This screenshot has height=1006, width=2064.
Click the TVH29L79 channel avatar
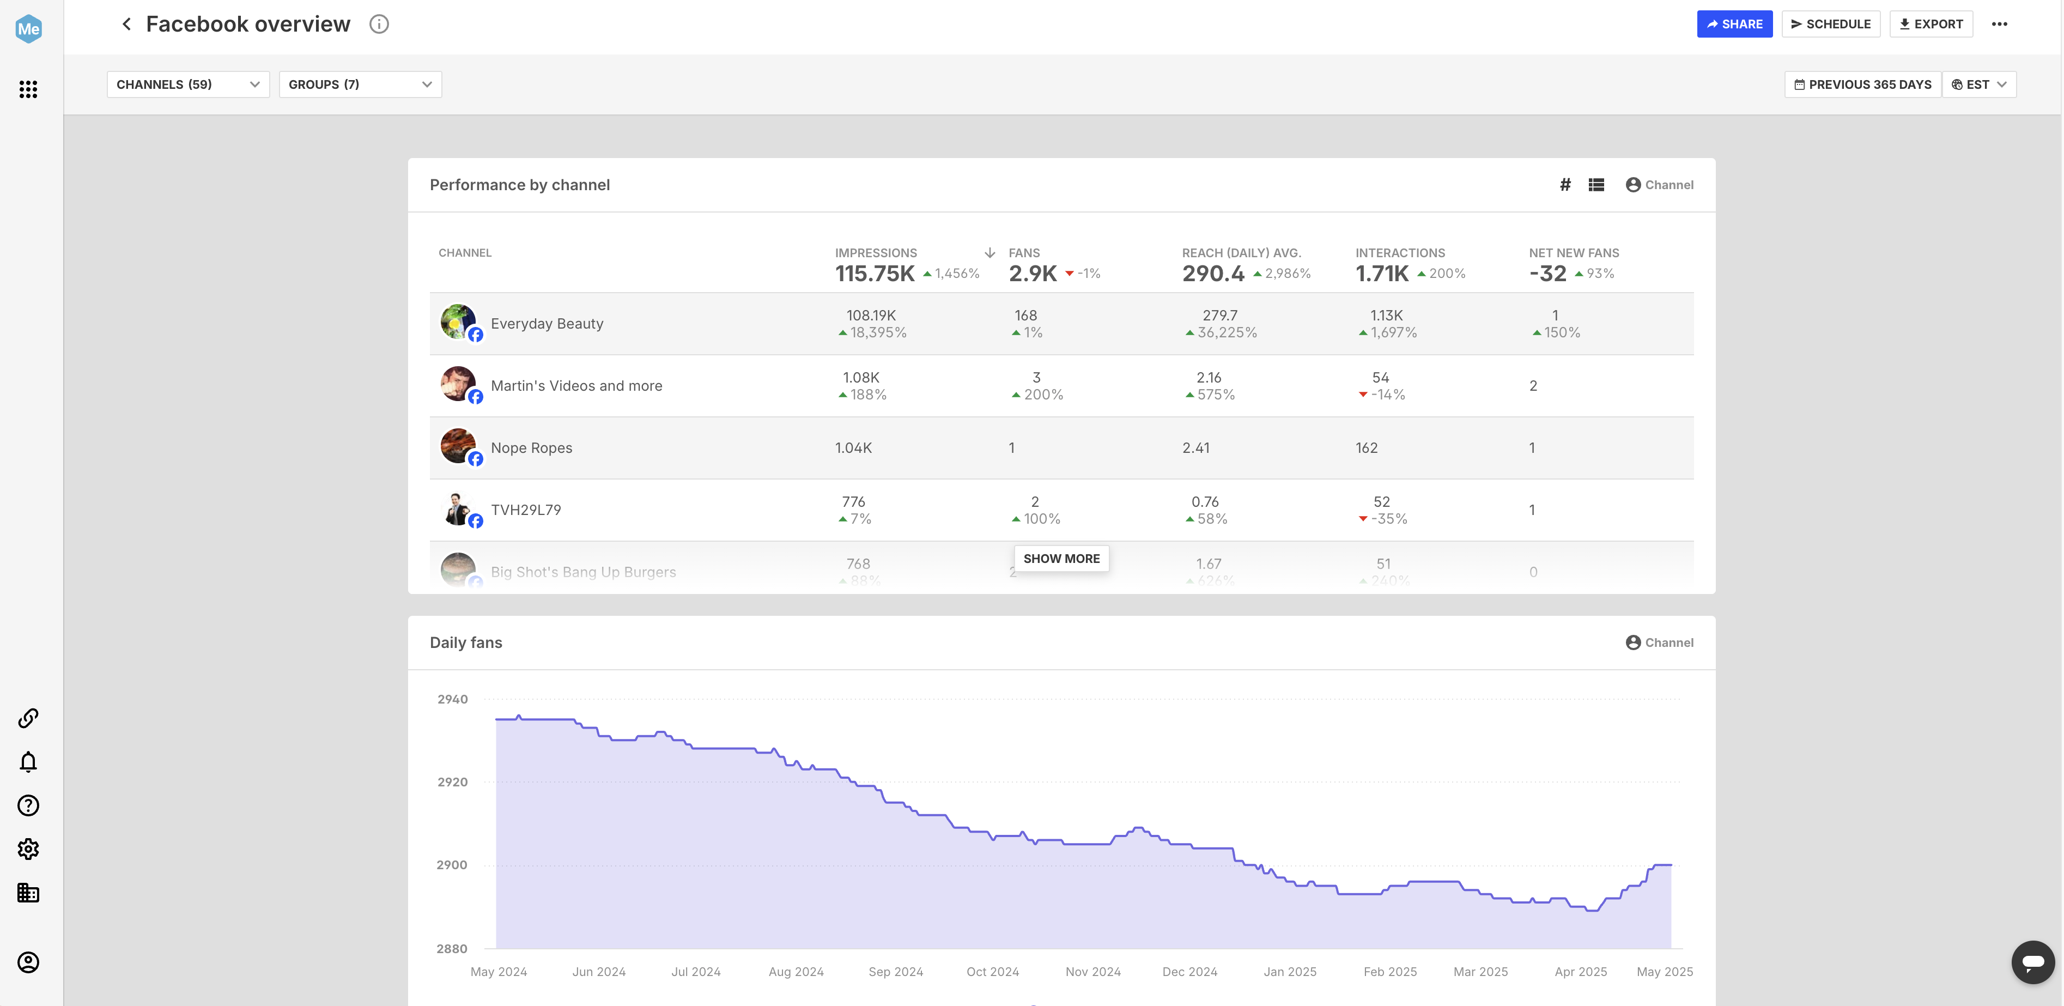458,508
